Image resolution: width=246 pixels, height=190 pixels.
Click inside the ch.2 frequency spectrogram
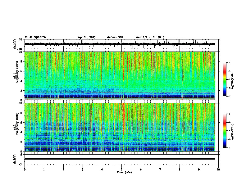(x=120, y=127)
